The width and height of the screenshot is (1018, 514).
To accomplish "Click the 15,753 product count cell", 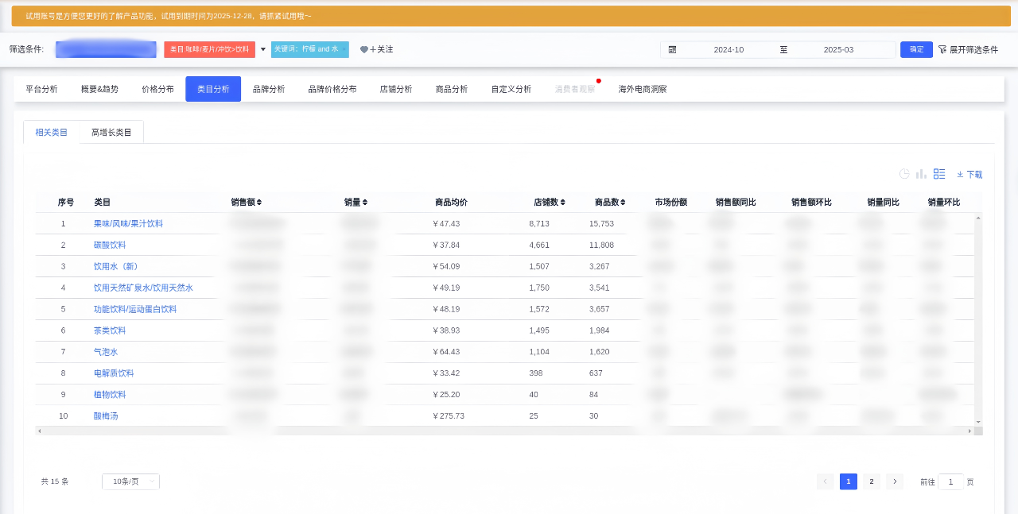I will coord(601,224).
